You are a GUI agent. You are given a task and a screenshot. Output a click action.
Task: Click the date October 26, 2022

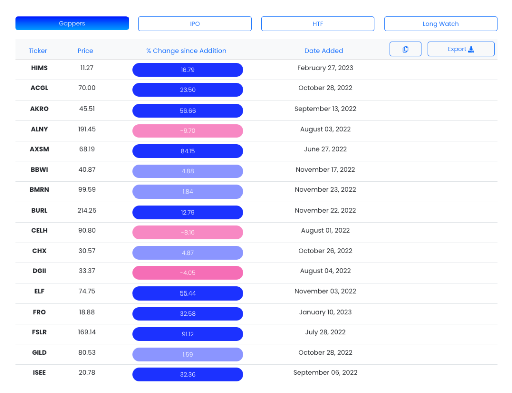click(325, 251)
